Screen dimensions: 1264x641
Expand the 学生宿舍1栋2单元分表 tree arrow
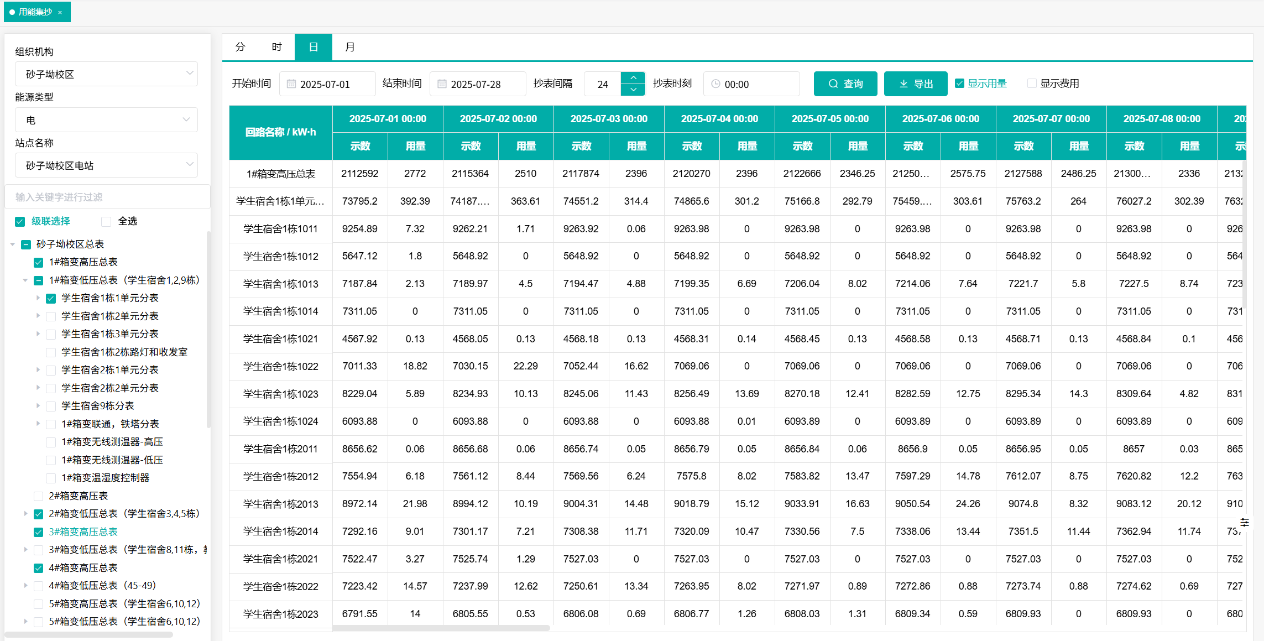coord(38,316)
